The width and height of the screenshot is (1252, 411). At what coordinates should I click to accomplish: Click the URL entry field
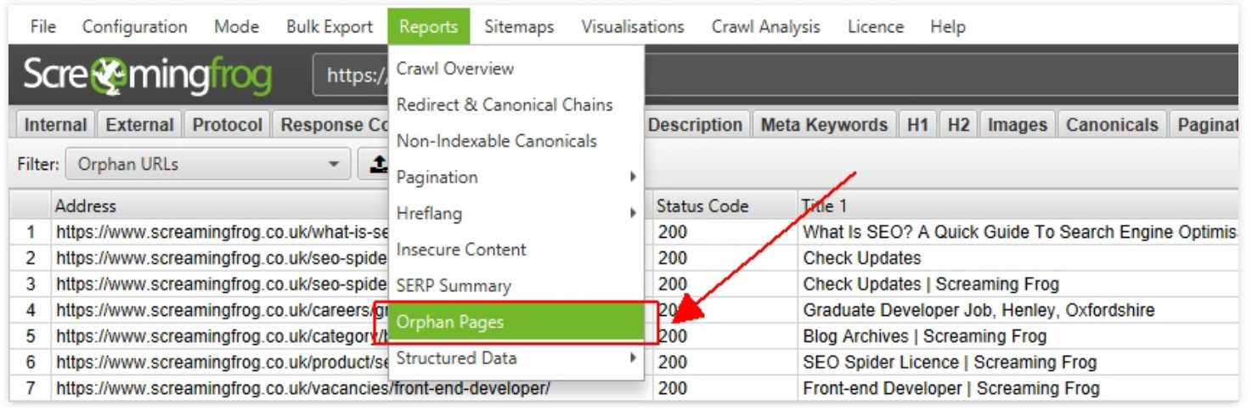pyautogui.click(x=775, y=76)
